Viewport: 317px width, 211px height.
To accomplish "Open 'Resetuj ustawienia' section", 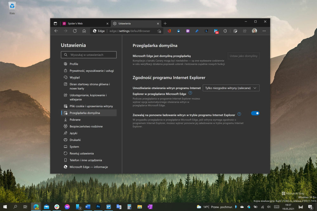I will pos(89,153).
